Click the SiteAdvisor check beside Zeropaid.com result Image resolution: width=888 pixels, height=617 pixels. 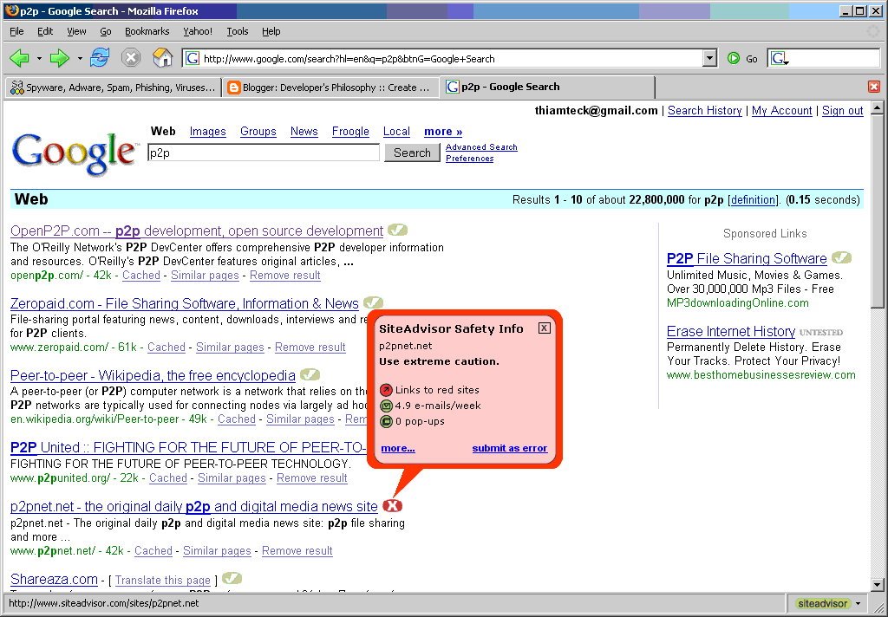pos(373,302)
